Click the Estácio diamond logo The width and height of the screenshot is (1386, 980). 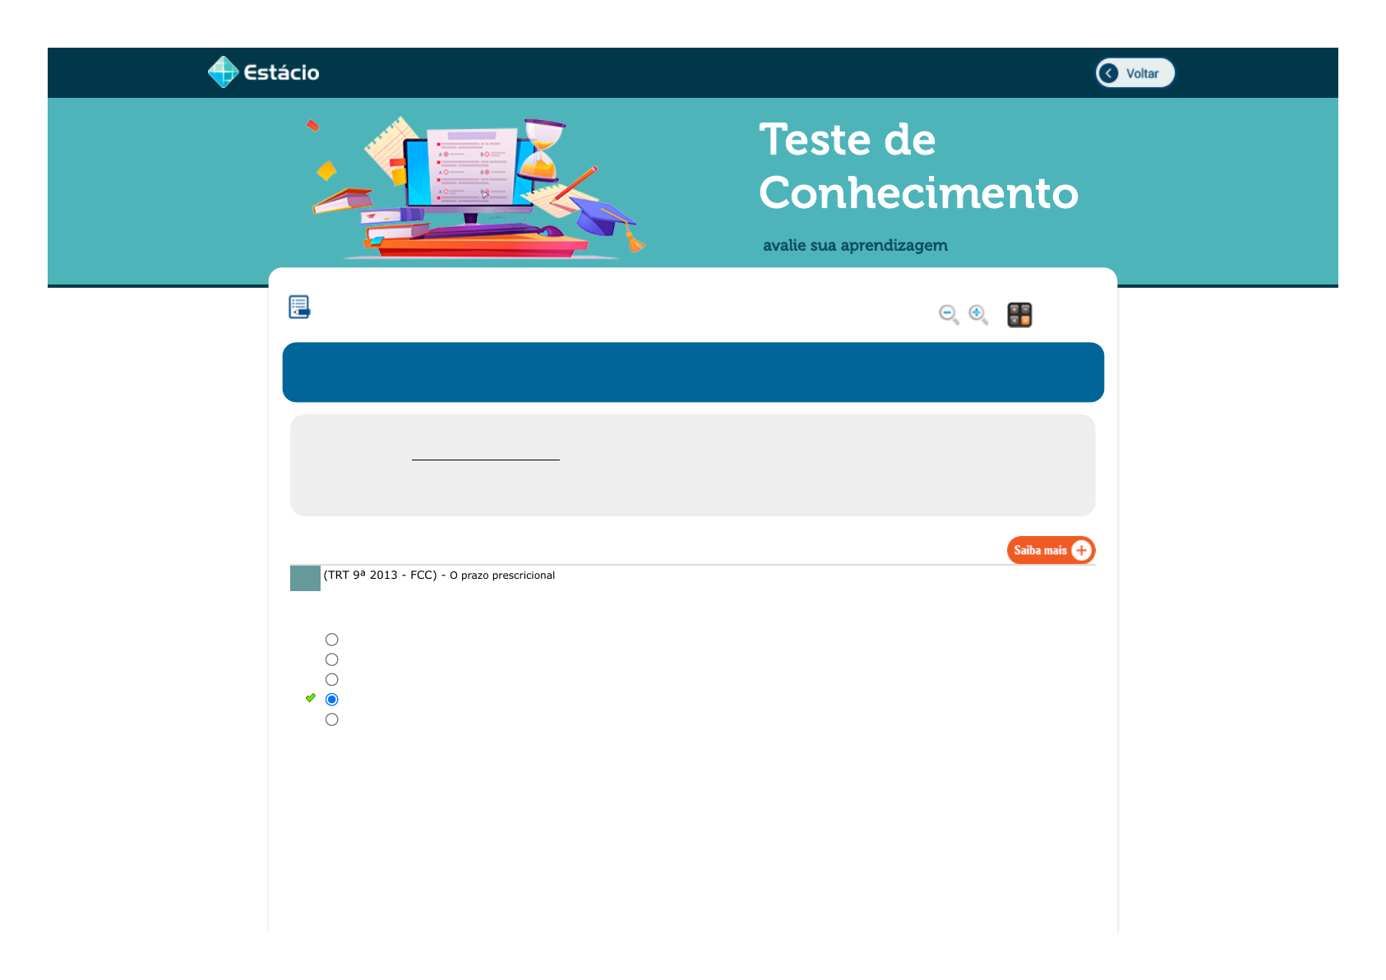point(223,72)
